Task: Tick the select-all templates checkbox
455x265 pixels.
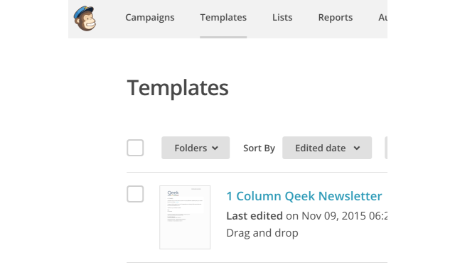Action: pyautogui.click(x=135, y=148)
